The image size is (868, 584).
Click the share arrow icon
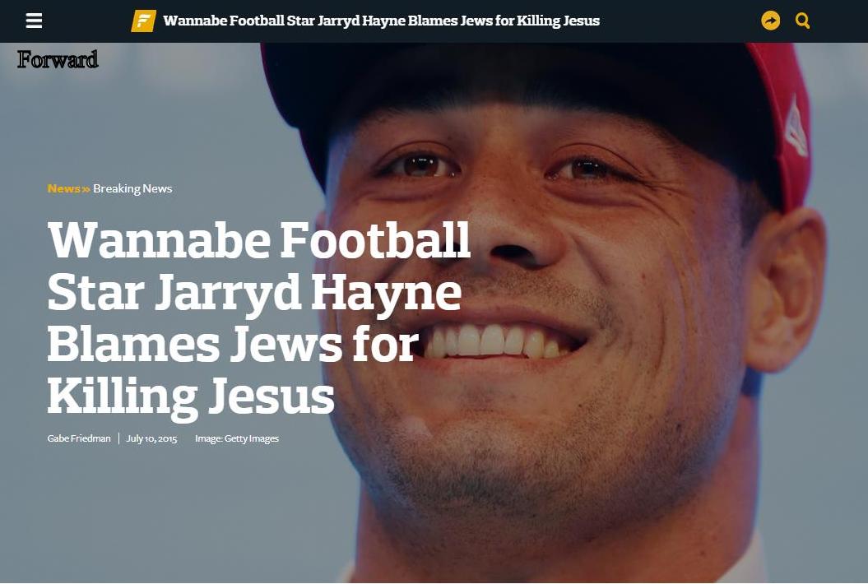click(x=770, y=21)
